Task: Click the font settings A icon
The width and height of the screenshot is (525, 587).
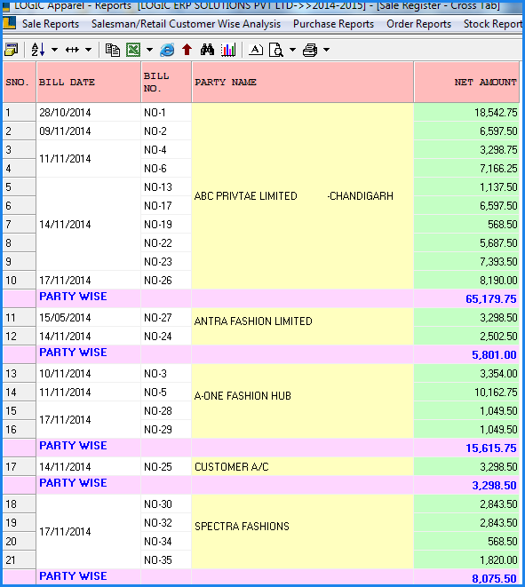Action: (255, 50)
